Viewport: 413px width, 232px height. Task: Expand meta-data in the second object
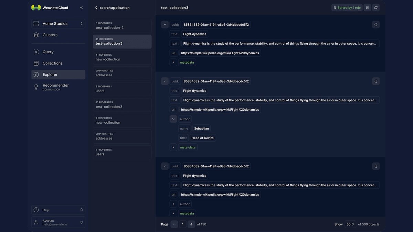tap(173, 147)
